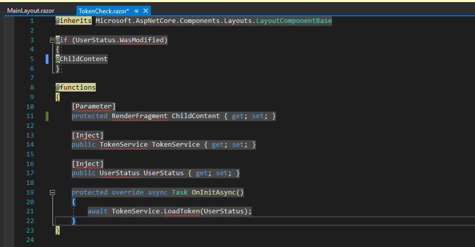Click the @inherits directive on line 1
This screenshot has width=475, height=247.
(x=73, y=20)
